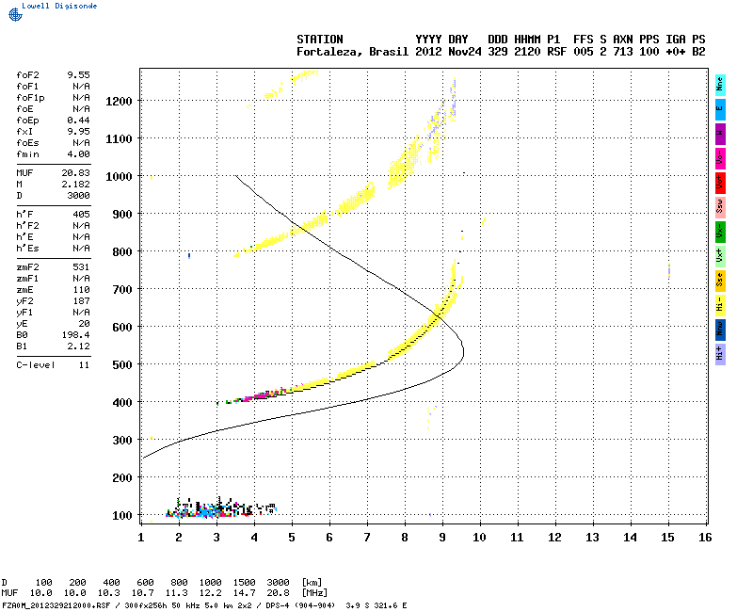Click the C-level value 11

click(x=84, y=365)
